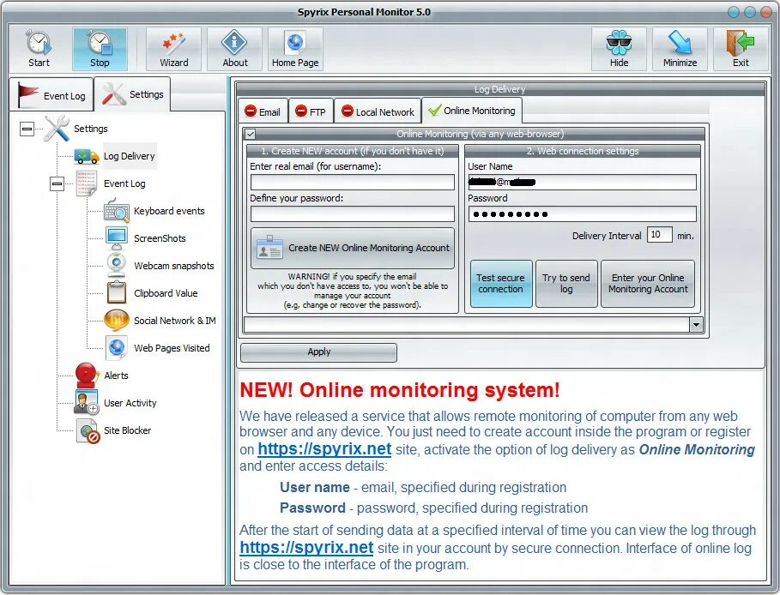Select Webcam snapshots tree label
Image resolution: width=780 pixels, height=595 pixels.
pos(174,266)
